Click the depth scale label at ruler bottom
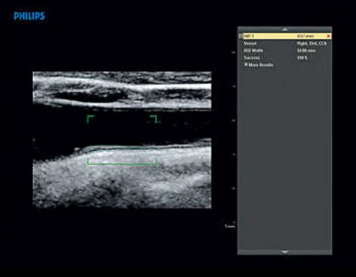Image resolution: width=356 pixels, height=277 pixels. pos(230,226)
